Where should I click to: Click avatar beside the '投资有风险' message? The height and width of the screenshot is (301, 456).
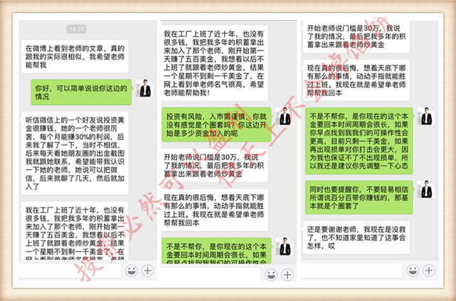point(285,117)
